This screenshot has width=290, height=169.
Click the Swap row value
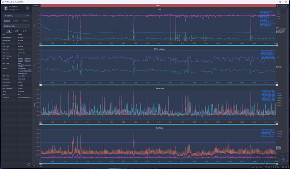(21, 92)
